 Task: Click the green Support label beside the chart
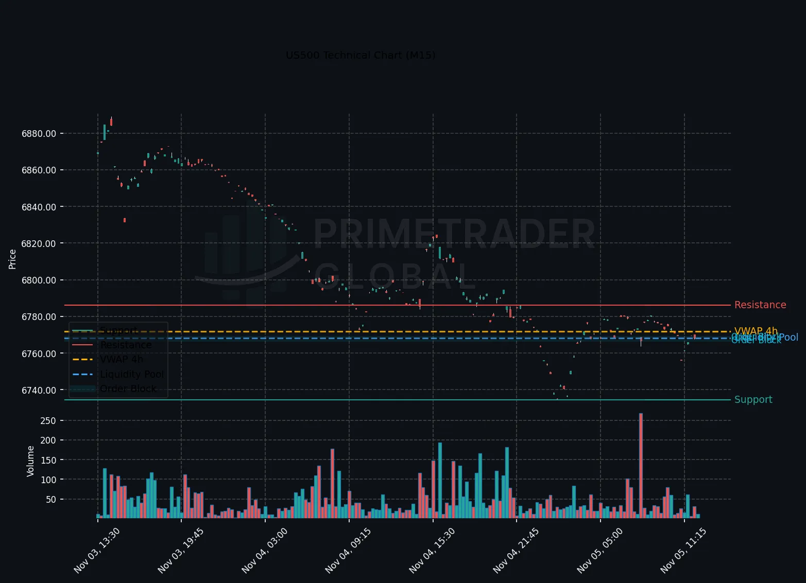pyautogui.click(x=753, y=400)
